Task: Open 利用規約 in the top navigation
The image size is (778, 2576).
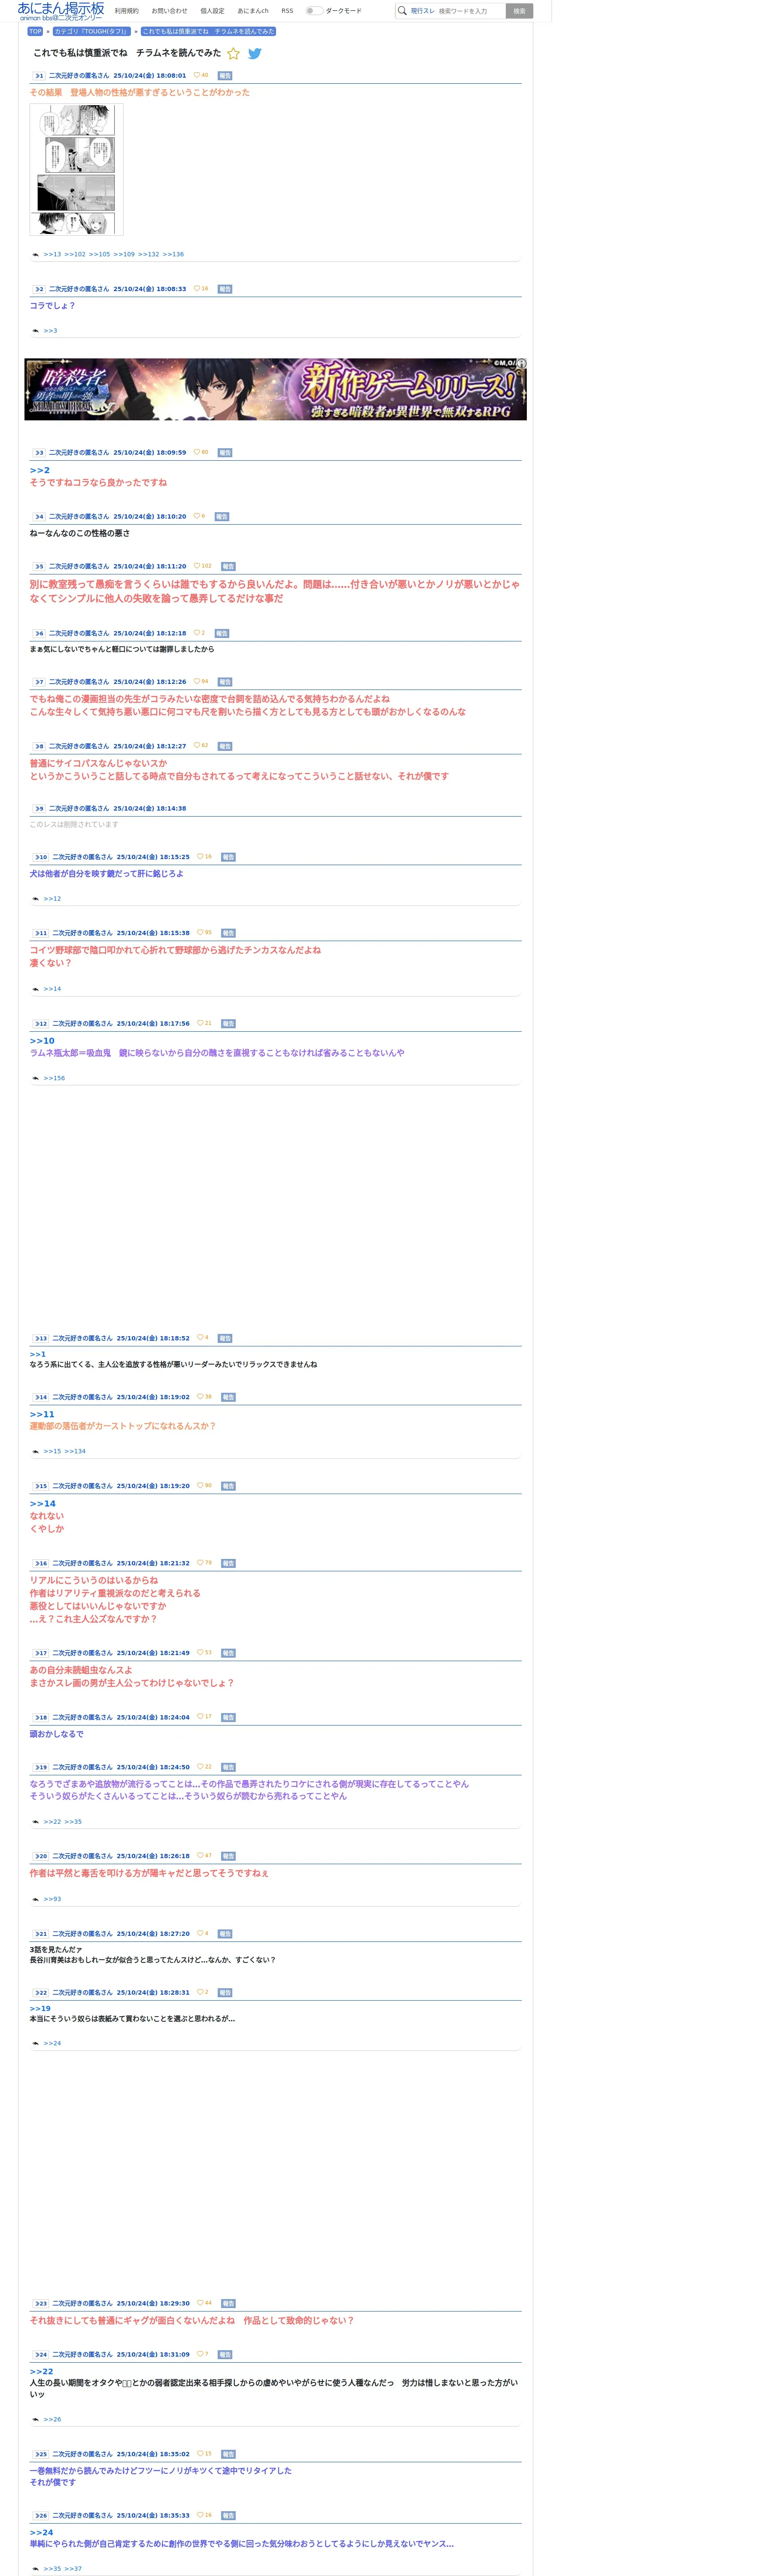Action: coord(127,11)
